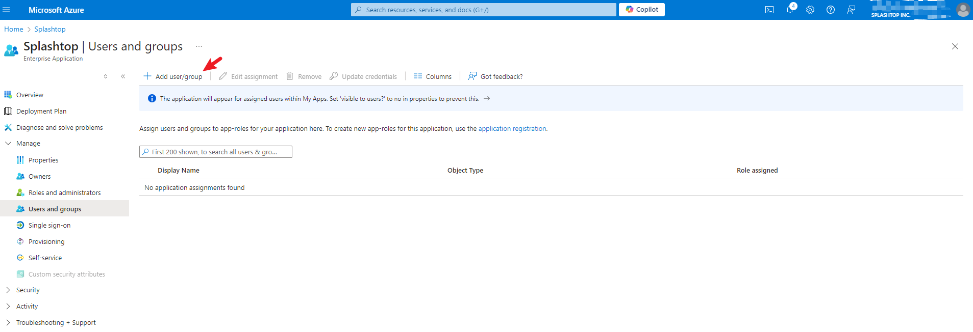This screenshot has height=332, width=973.
Task: Open the Azure portal hamburger menu
Action: pyautogui.click(x=6, y=10)
